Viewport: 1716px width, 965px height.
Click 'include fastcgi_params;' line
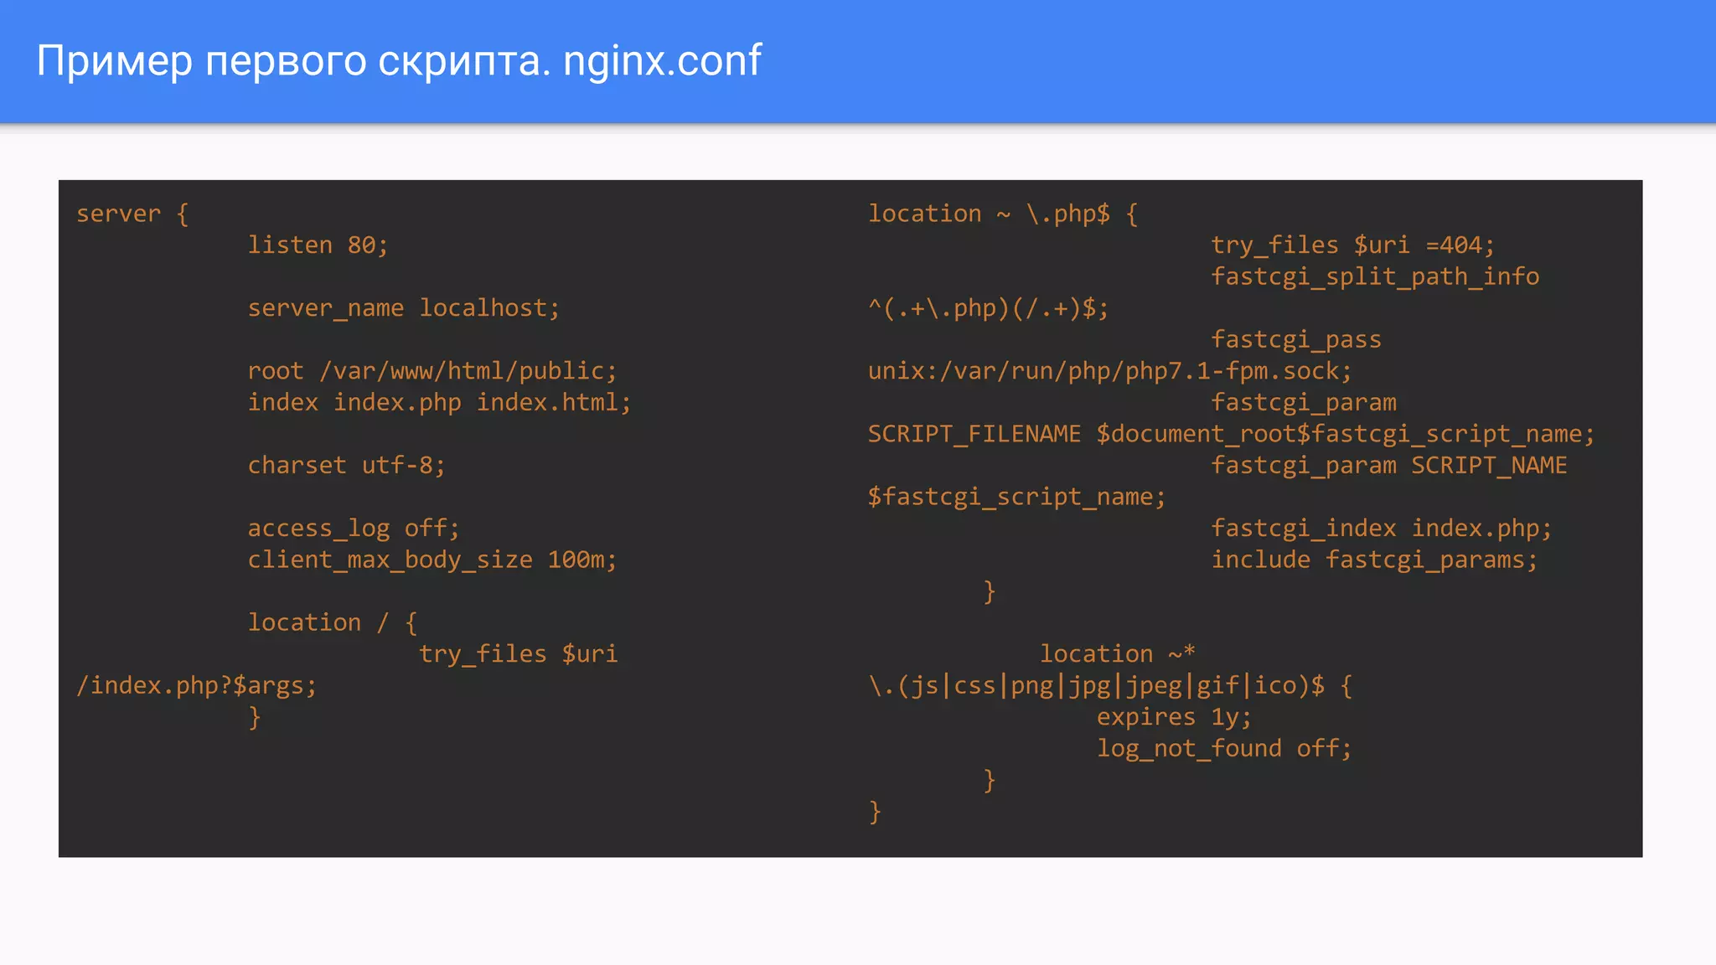click(x=1375, y=560)
